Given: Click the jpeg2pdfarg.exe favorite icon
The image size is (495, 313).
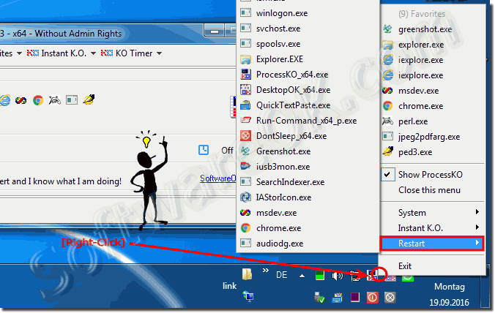Looking at the screenshot, I should click(x=388, y=137).
